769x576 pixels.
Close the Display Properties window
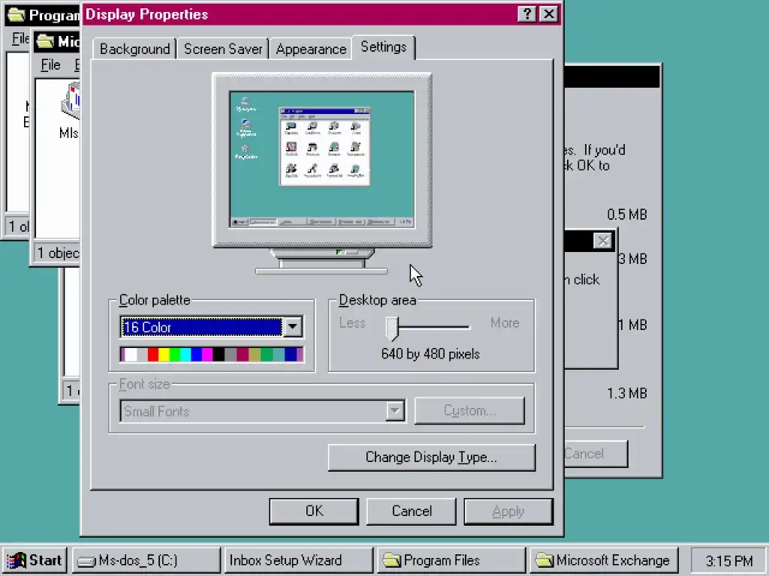click(x=549, y=14)
